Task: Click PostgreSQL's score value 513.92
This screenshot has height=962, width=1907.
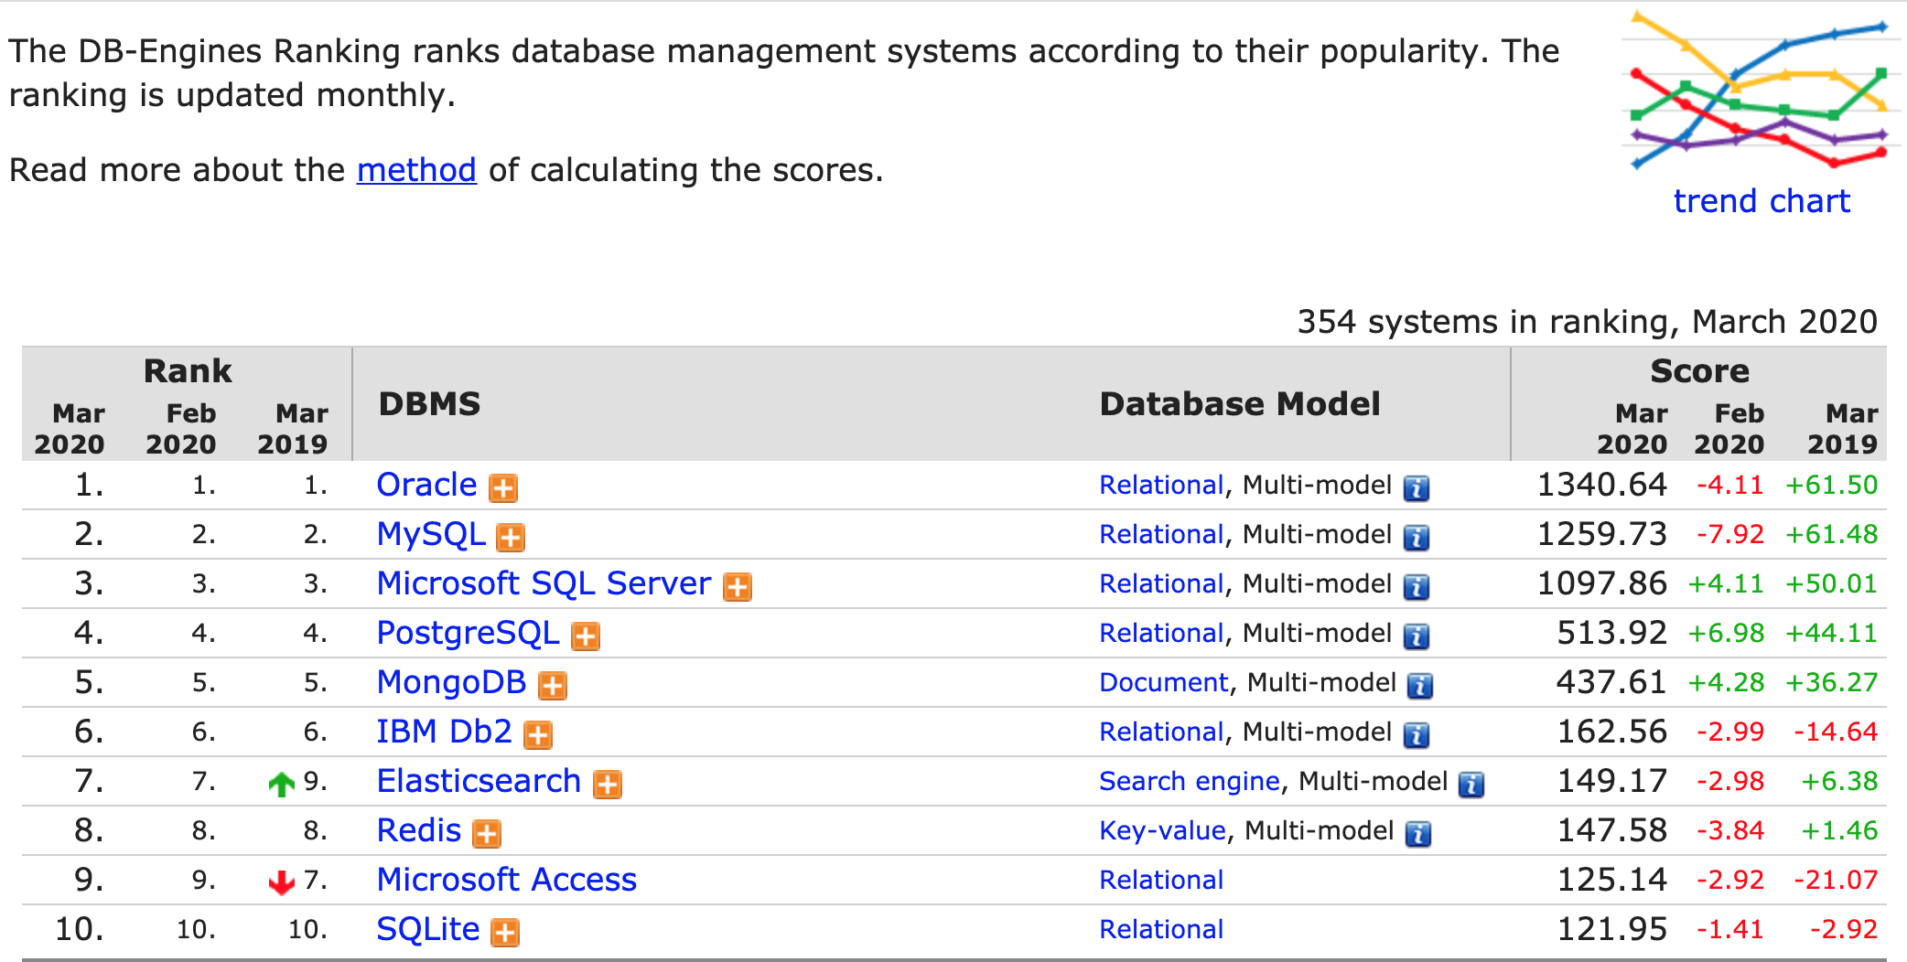Action: coord(1611,633)
